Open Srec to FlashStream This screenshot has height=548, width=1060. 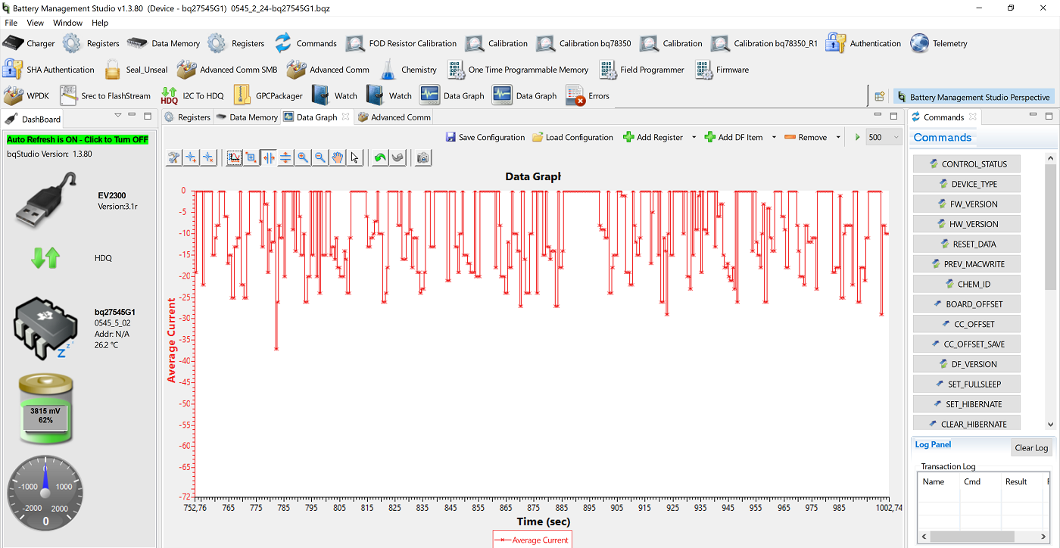pyautogui.click(x=105, y=96)
